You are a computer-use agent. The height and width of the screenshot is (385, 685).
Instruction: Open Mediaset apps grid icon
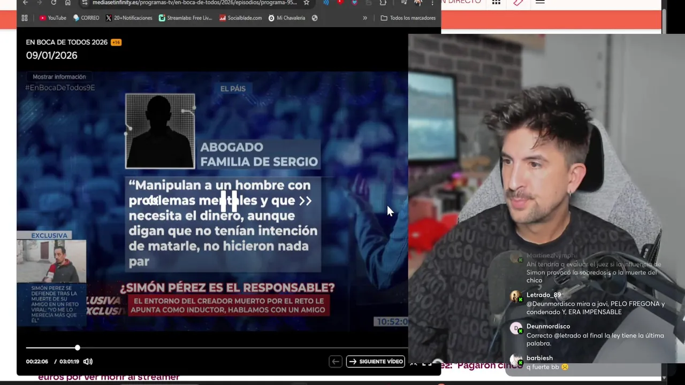pos(496,3)
